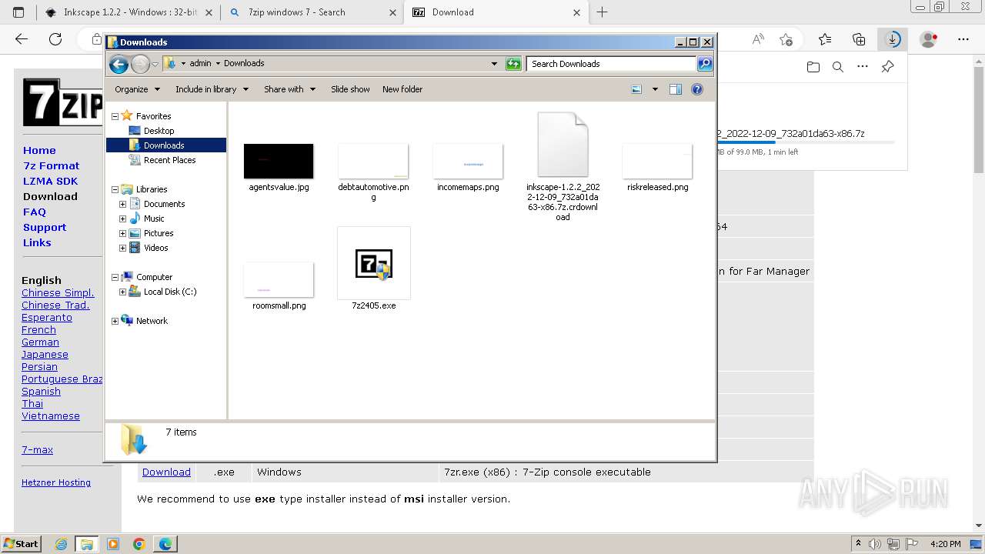Open Edge Collections icon
Image resolution: width=985 pixels, height=554 pixels.
[x=859, y=39]
